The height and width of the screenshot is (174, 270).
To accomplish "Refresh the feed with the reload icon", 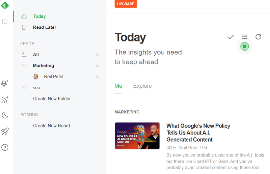I will (258, 37).
